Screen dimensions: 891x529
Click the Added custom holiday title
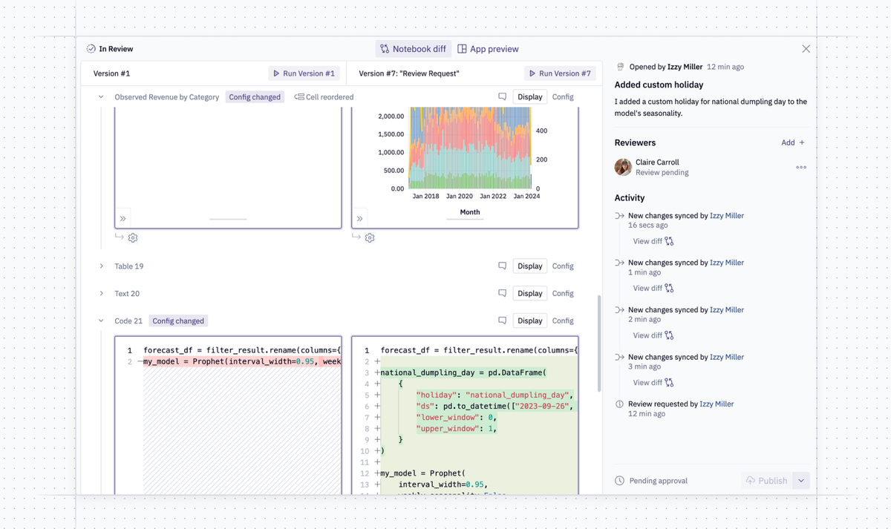coord(659,85)
